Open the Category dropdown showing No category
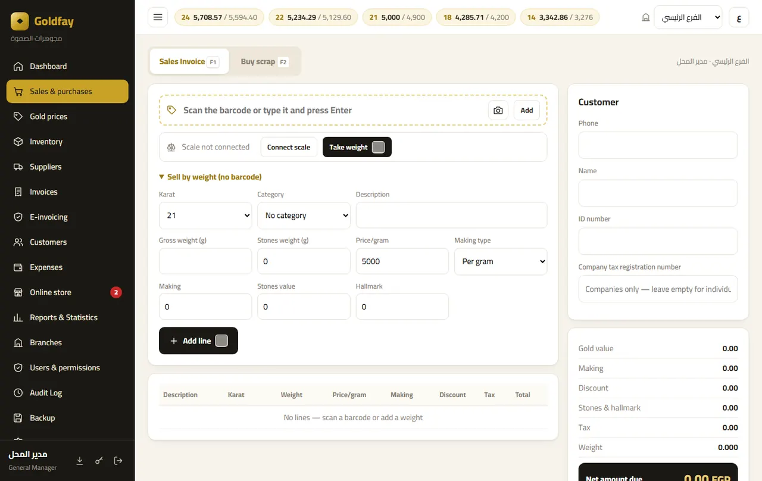The width and height of the screenshot is (762, 481). point(304,215)
